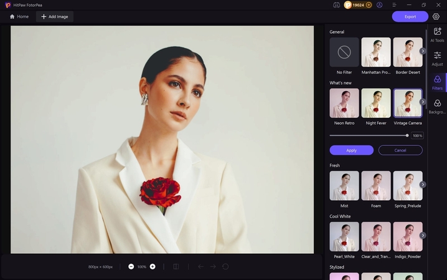Choose the Vintage Camera filter

click(x=408, y=103)
